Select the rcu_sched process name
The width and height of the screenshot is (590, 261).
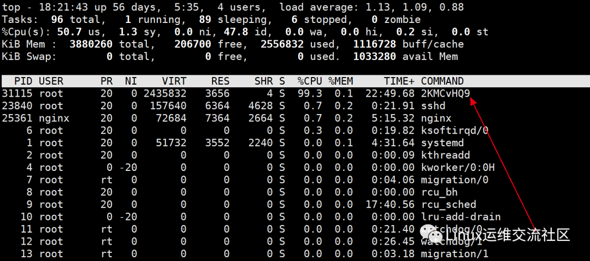click(449, 205)
